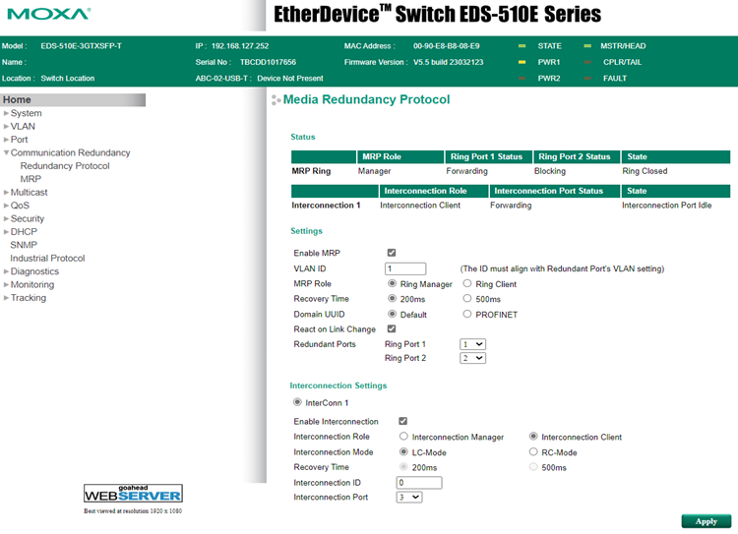The image size is (738, 534).
Task: Click the serial number TBCDD1017656
Action: point(268,62)
